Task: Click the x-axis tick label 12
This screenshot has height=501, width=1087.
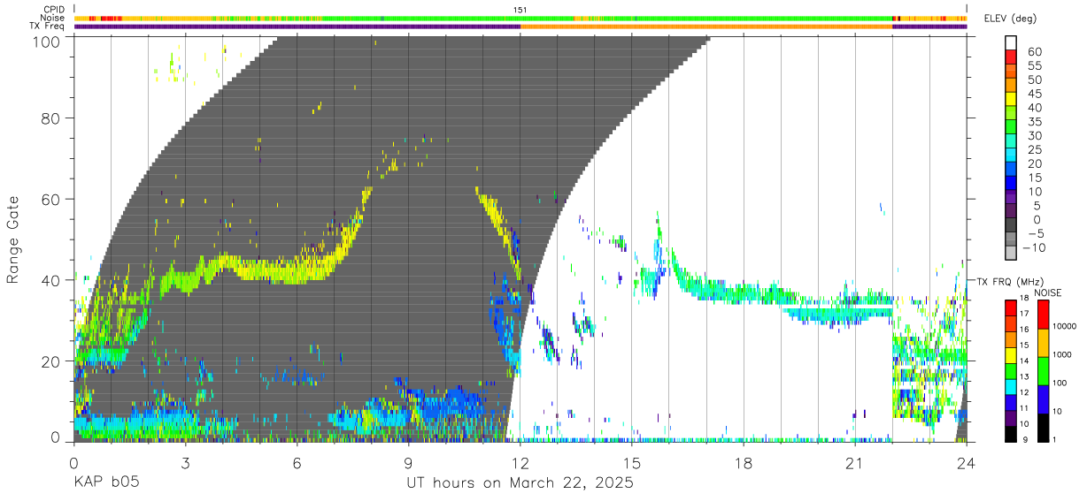Action: coord(520,463)
